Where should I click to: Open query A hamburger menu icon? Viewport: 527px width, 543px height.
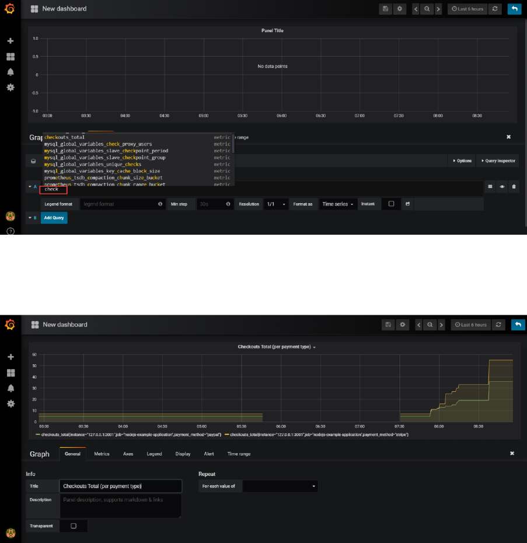[x=490, y=187]
